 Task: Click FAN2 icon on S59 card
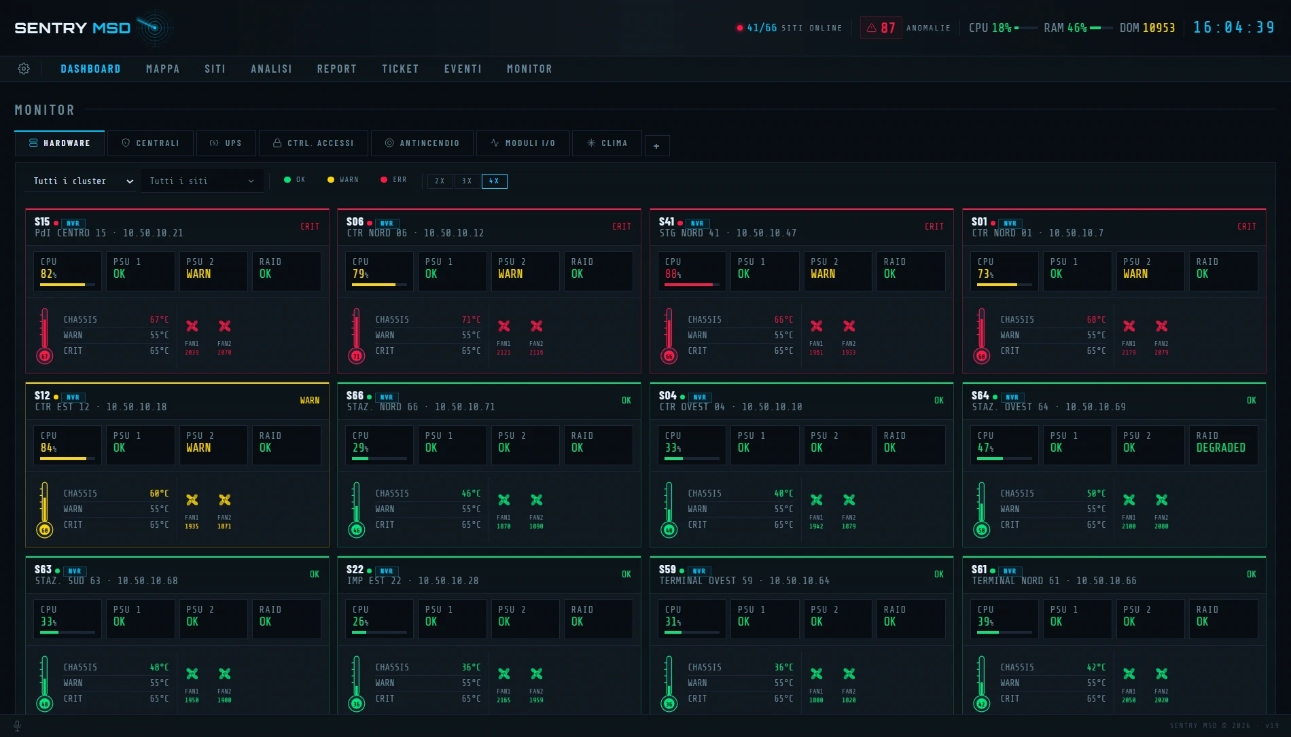click(849, 674)
